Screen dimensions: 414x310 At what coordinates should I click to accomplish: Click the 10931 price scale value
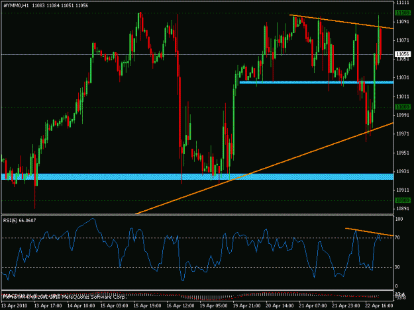point(403,171)
